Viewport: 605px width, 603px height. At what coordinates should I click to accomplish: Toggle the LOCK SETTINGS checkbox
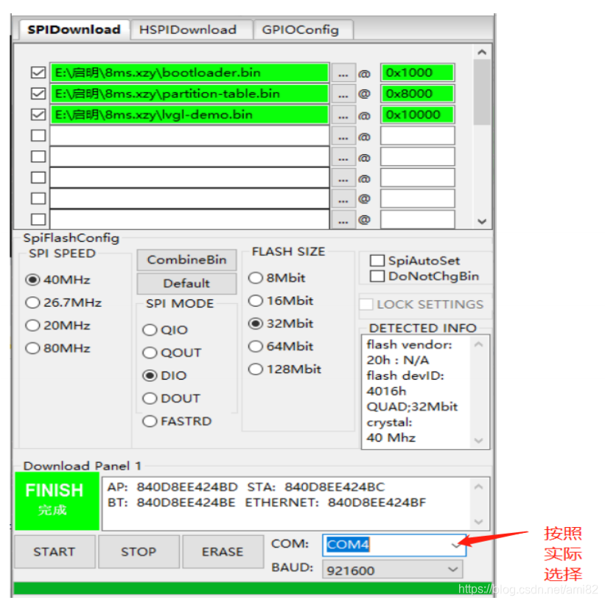[x=366, y=304]
